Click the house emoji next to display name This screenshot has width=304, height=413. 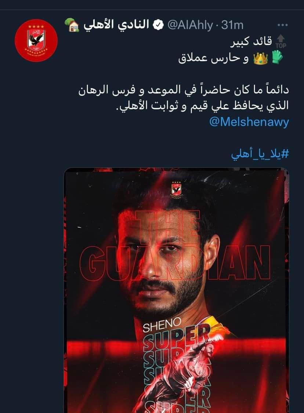pyautogui.click(x=72, y=25)
